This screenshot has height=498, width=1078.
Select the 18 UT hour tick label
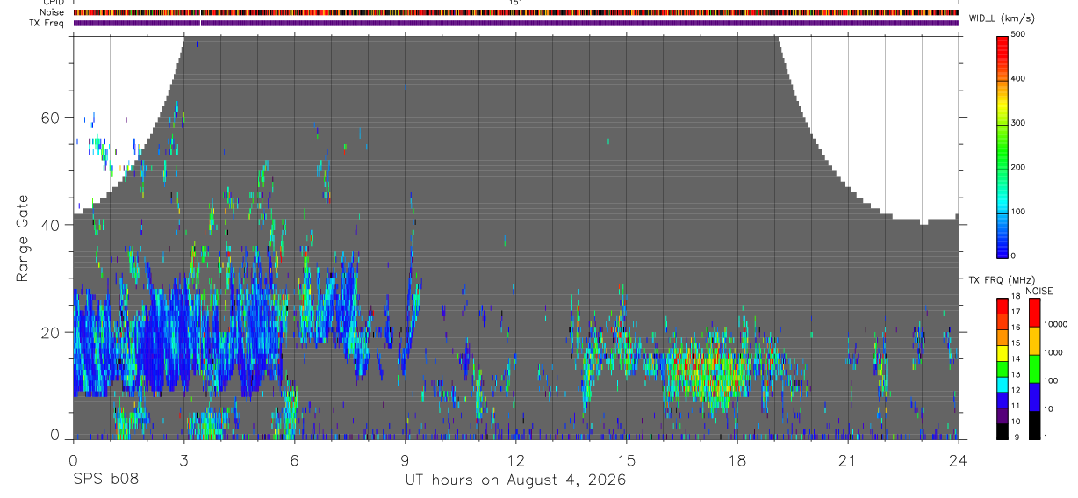click(737, 459)
